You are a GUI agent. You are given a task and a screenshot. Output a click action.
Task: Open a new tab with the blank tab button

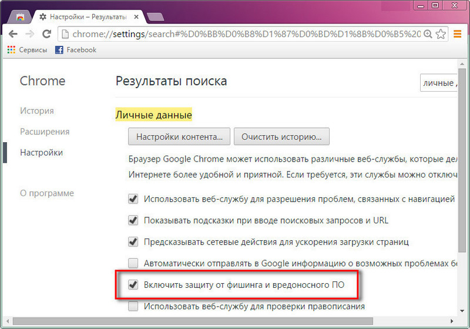155,17
